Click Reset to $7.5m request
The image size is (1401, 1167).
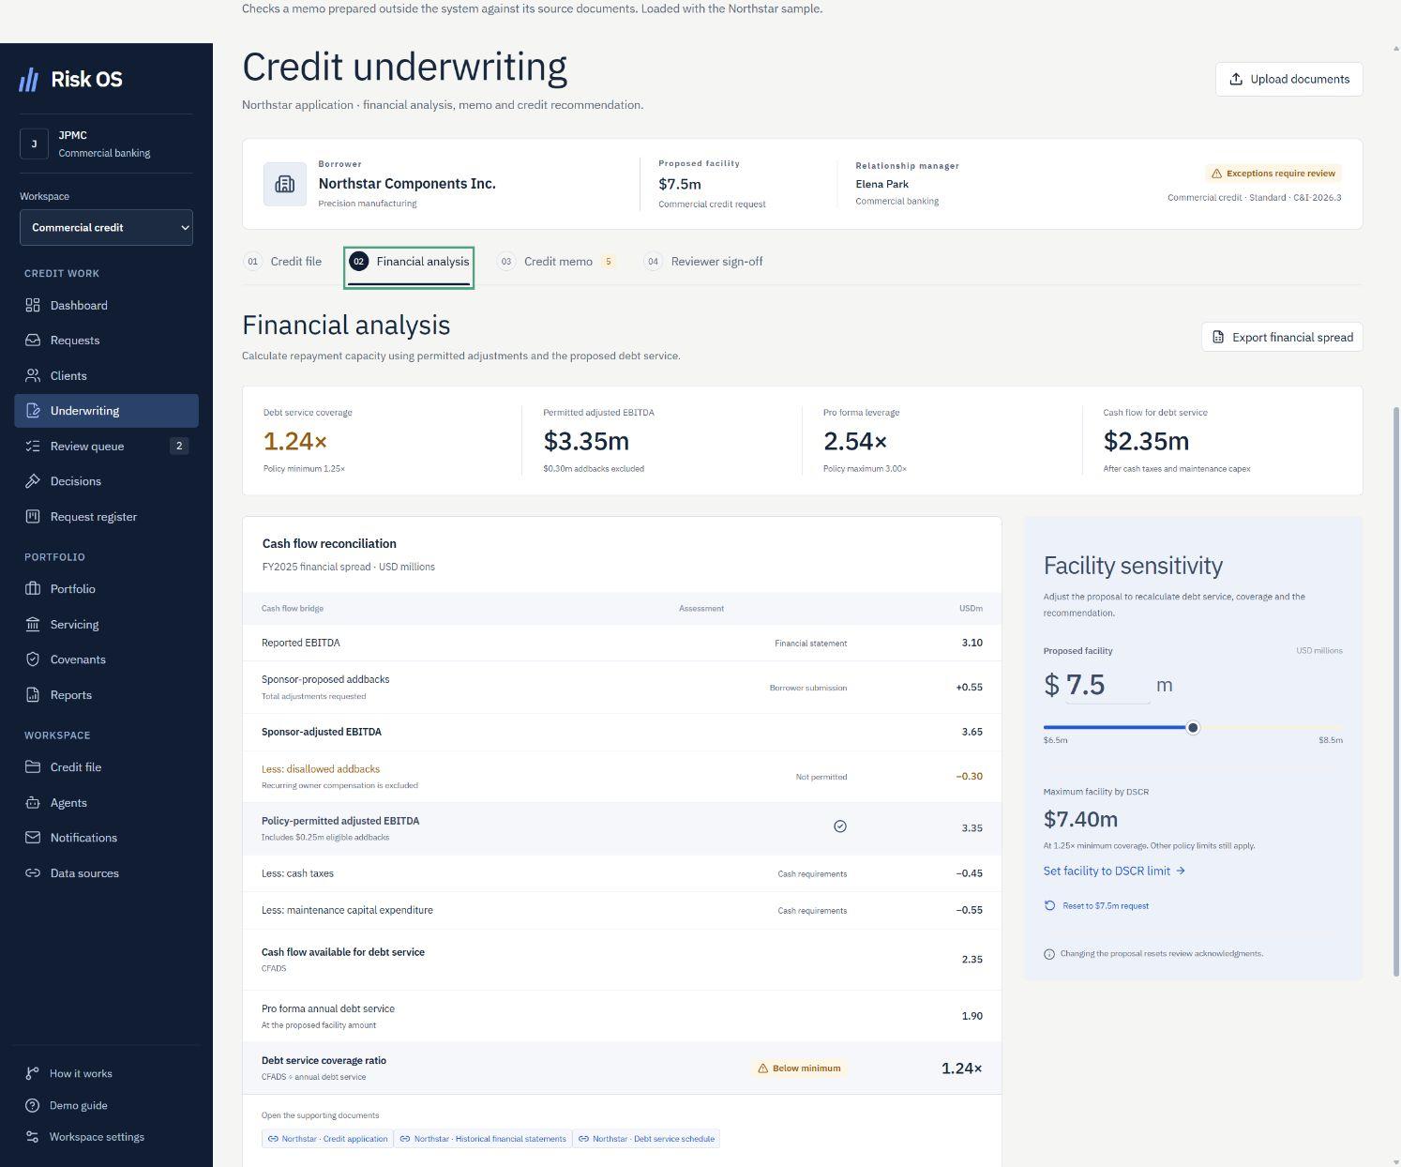[1096, 906]
